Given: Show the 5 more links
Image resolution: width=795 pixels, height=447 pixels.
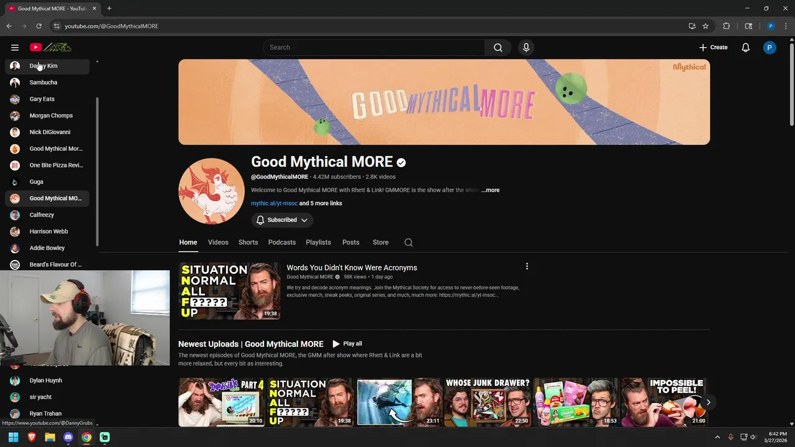Looking at the screenshot, I should (320, 203).
